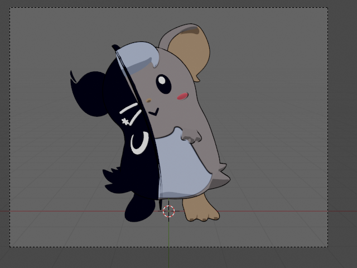Select the tan foot with toes

coord(200,208)
